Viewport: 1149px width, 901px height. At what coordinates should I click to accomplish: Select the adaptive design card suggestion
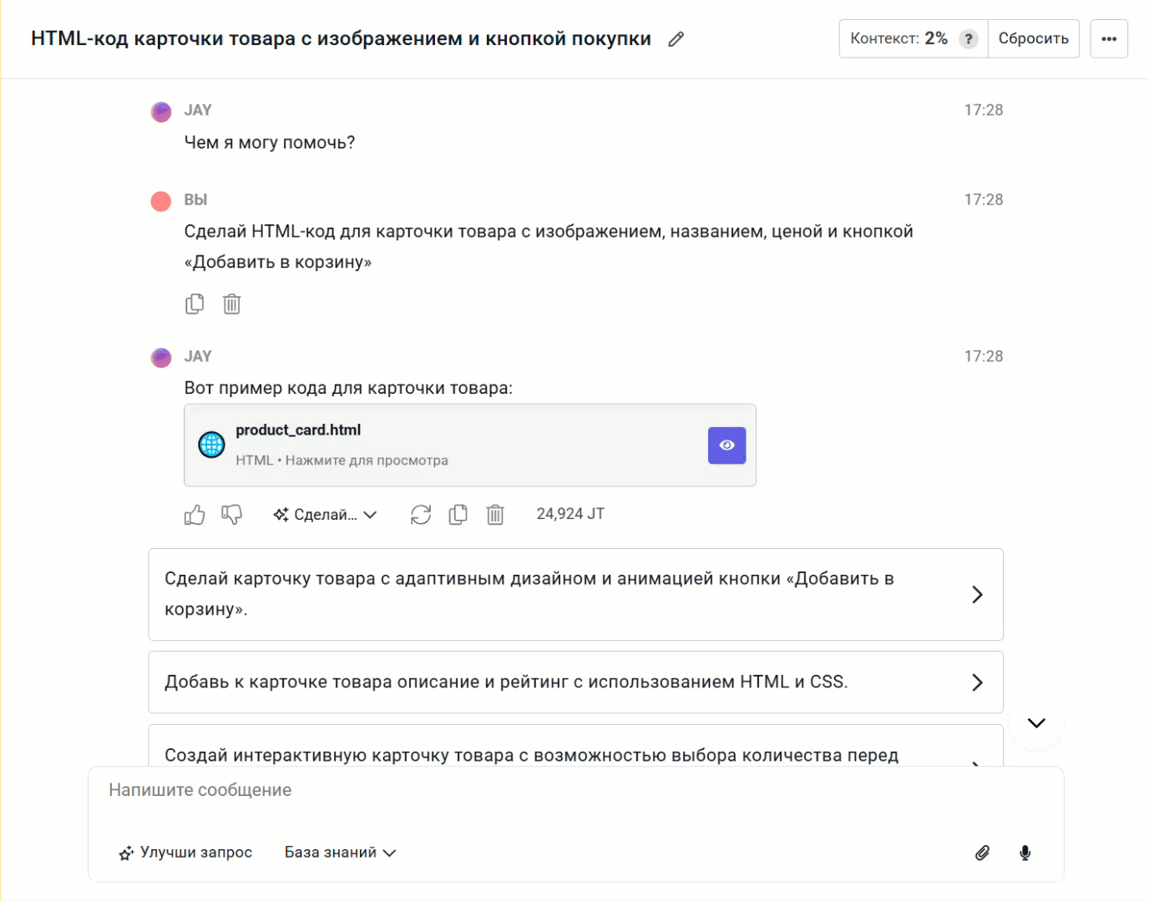pos(575,594)
